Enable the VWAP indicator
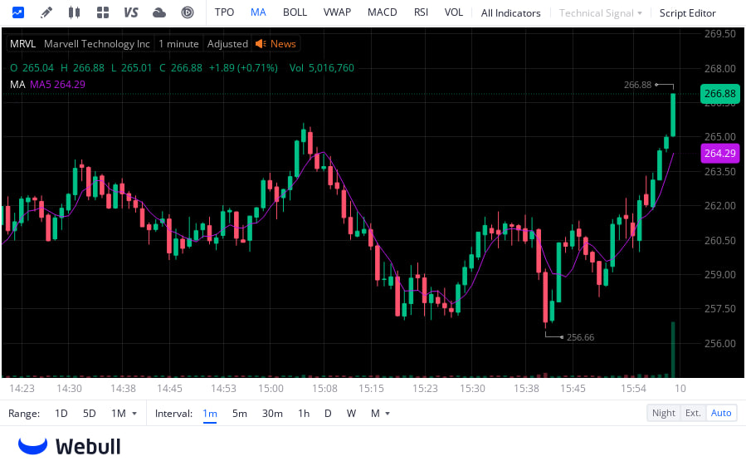This screenshot has height=466, width=746. (337, 12)
